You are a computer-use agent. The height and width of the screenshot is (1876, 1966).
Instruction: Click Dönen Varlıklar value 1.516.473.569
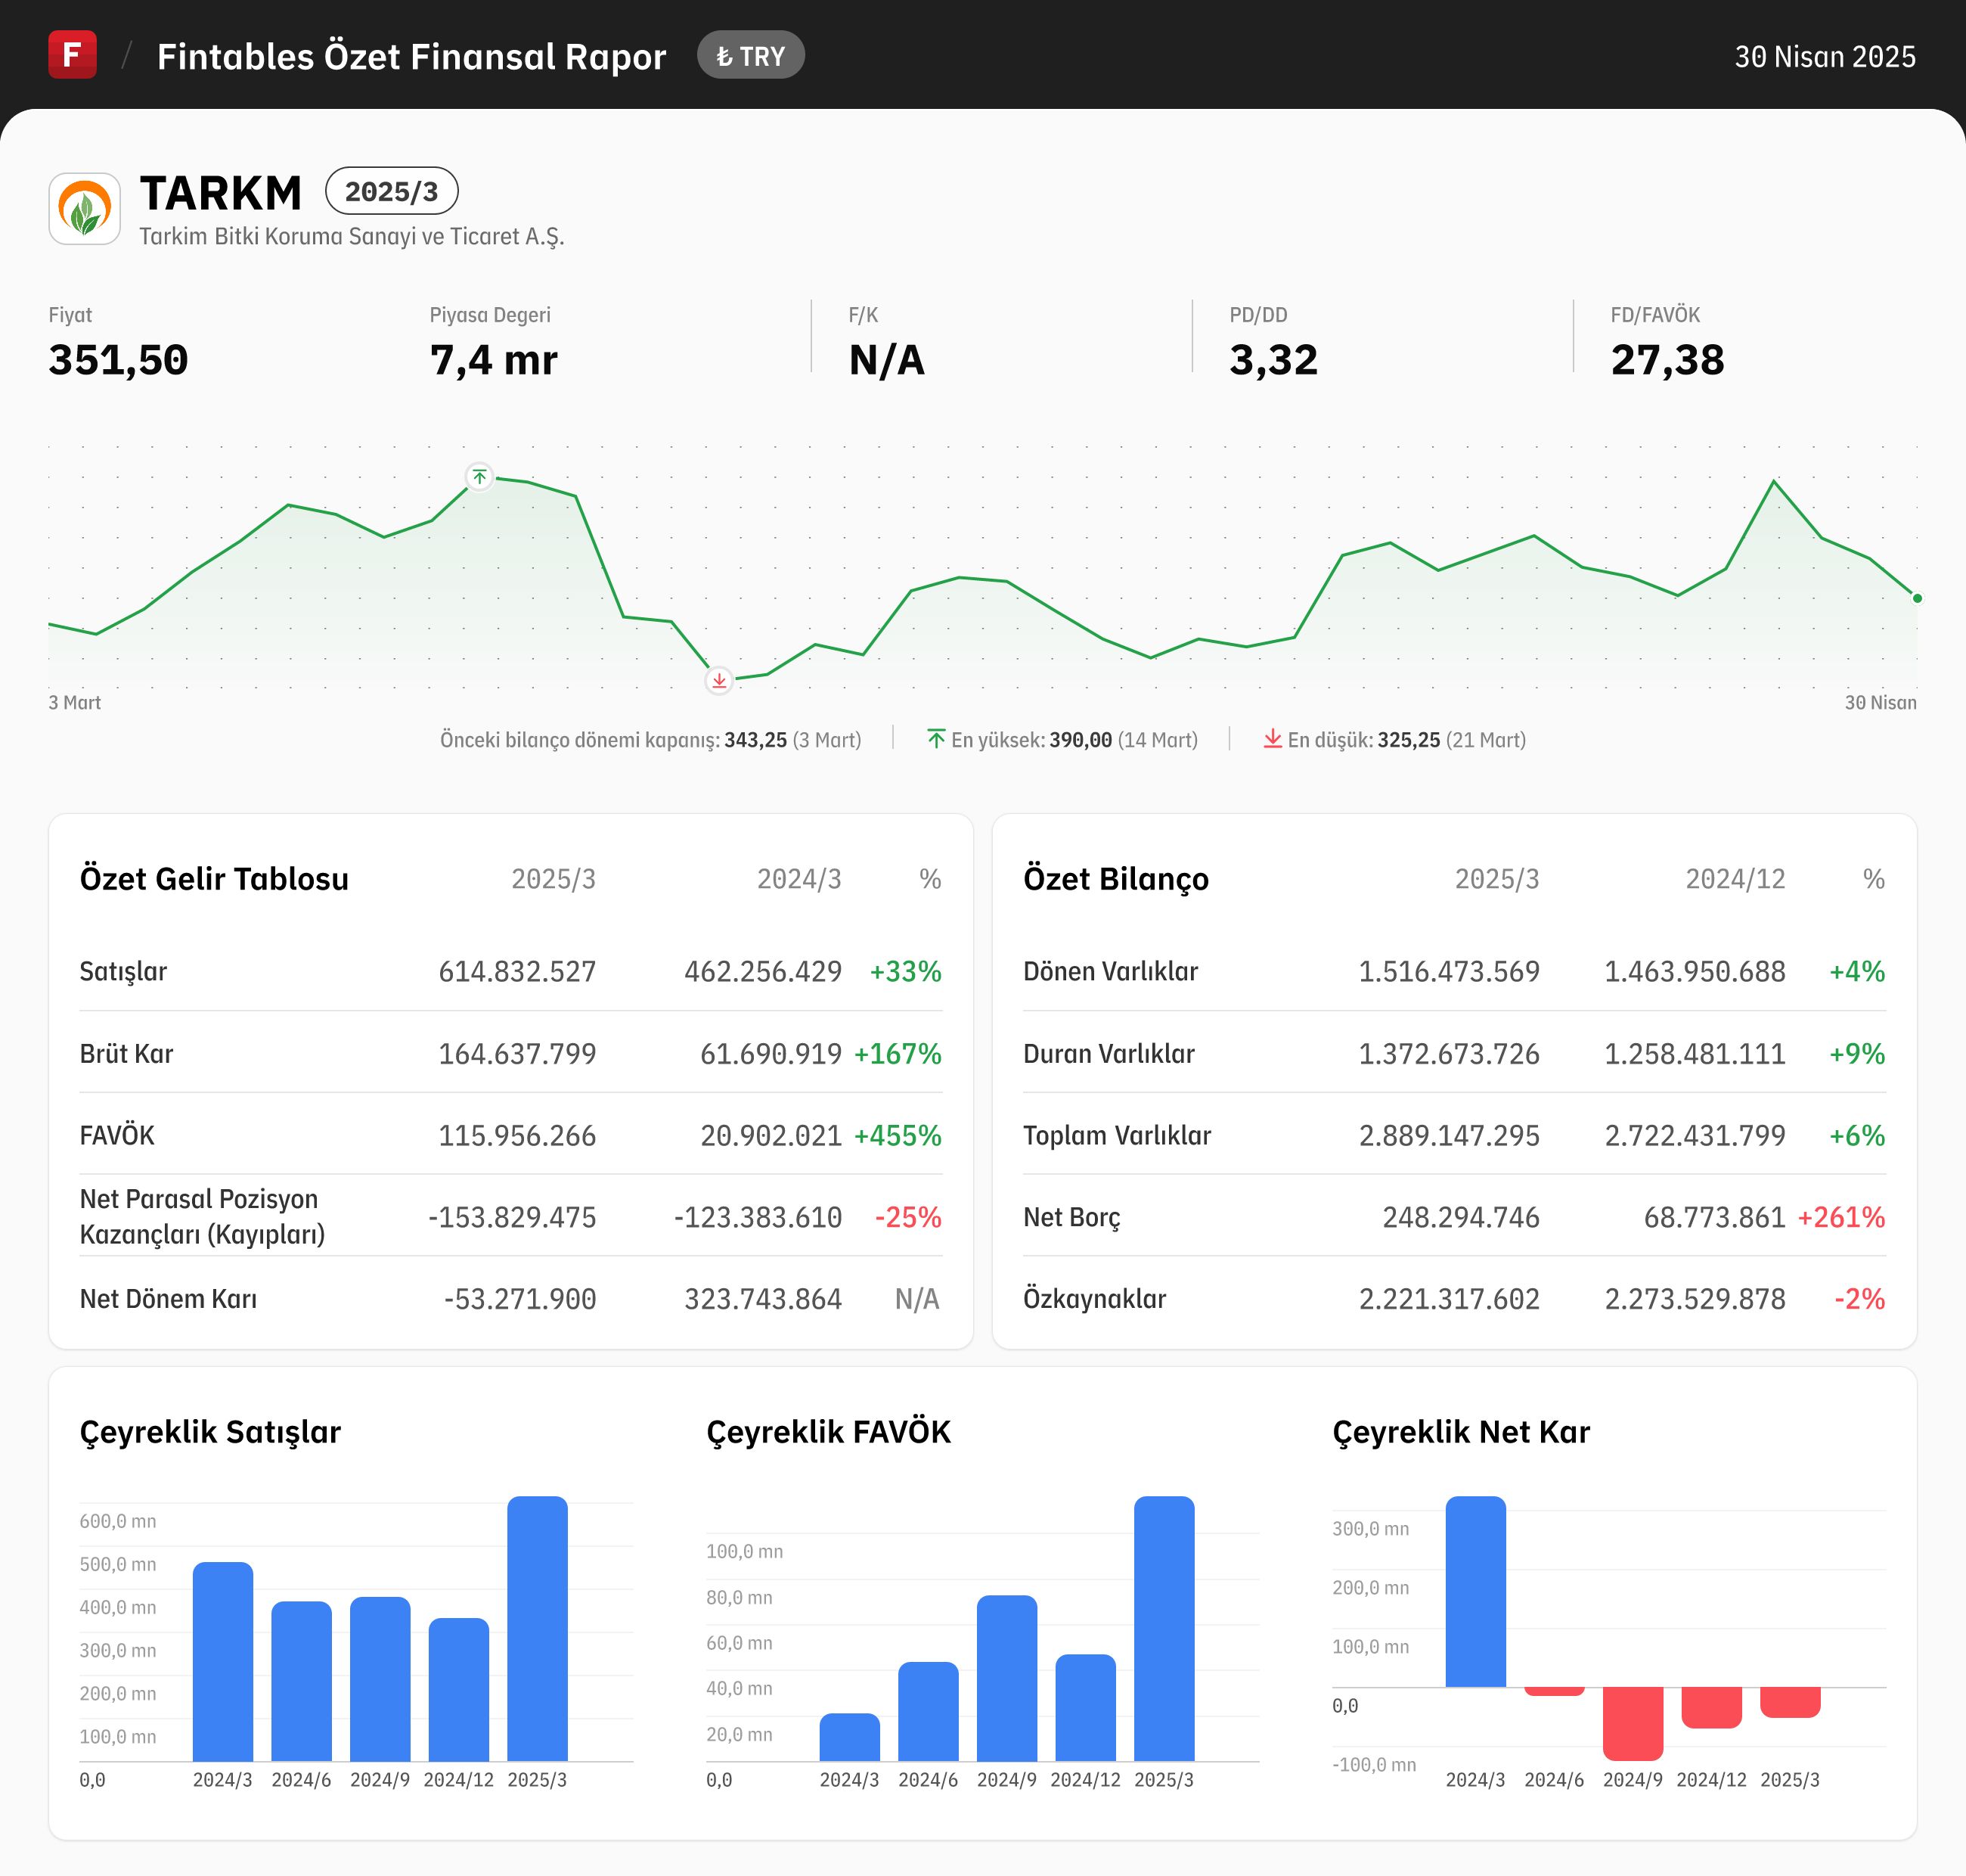coord(1448,972)
